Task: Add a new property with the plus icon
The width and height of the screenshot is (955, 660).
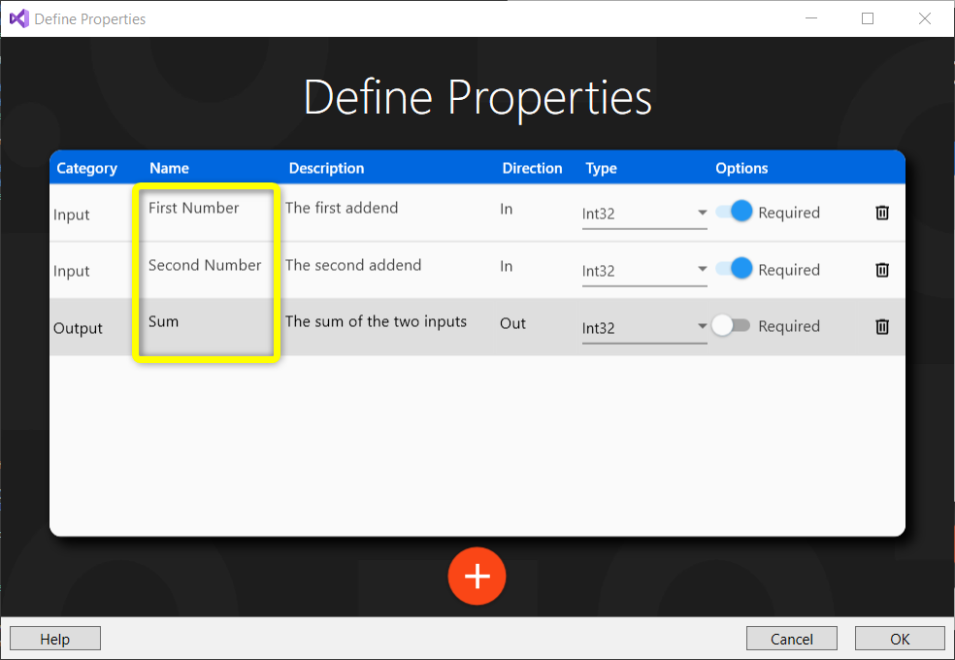Action: [477, 576]
